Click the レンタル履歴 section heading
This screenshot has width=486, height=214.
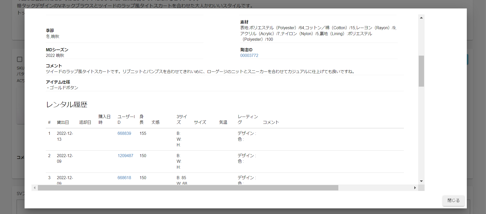click(x=67, y=105)
